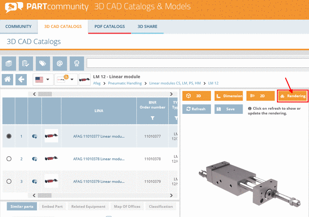Switch to the 3D CAD CATALOGS tab
The width and height of the screenshot is (309, 217).
tap(63, 27)
